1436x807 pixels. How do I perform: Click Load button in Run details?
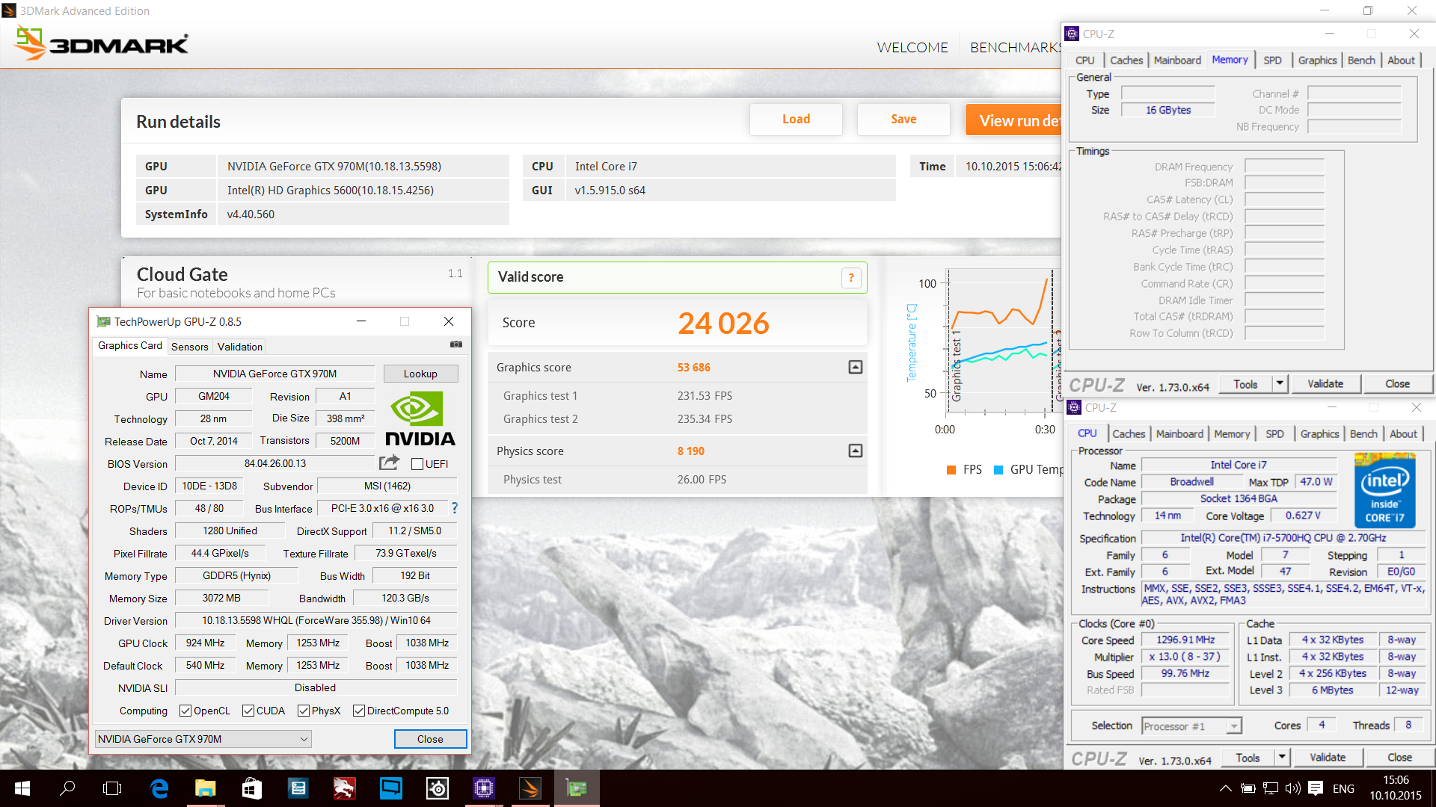point(796,120)
